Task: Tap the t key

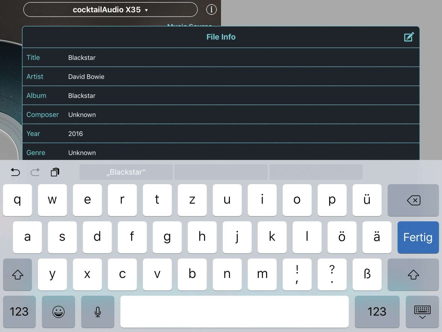Action: (157, 200)
